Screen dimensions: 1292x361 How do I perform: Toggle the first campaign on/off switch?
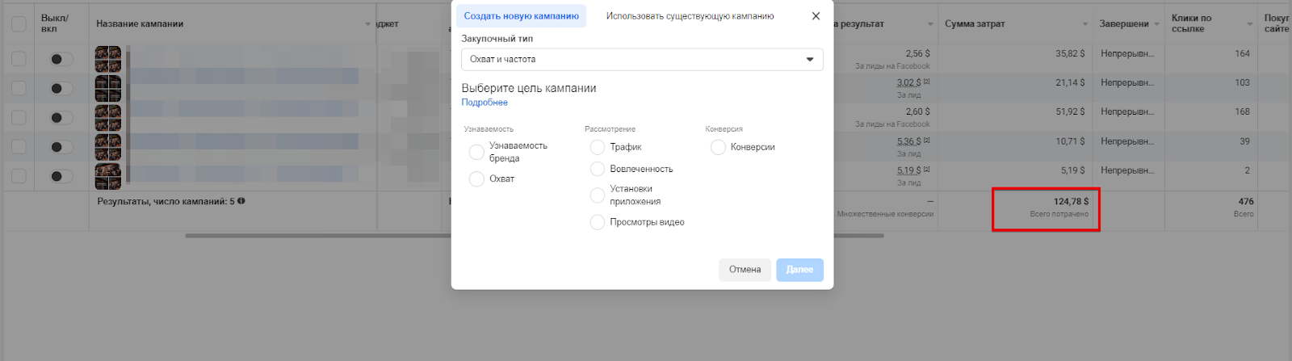tap(61, 59)
